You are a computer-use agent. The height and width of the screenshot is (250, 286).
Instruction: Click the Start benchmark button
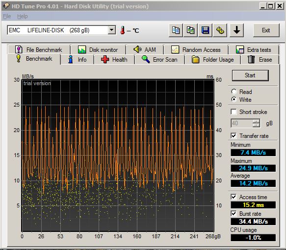(250, 75)
